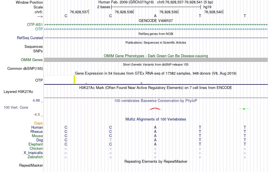The image size is (268, 172).
Task: Click the 76,928,539 ruler position
Action: pyautogui.click(x=168, y=12)
